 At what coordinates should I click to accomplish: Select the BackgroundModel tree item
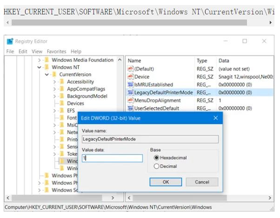click(87, 96)
